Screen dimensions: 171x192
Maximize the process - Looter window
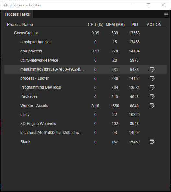click(x=148, y=5)
